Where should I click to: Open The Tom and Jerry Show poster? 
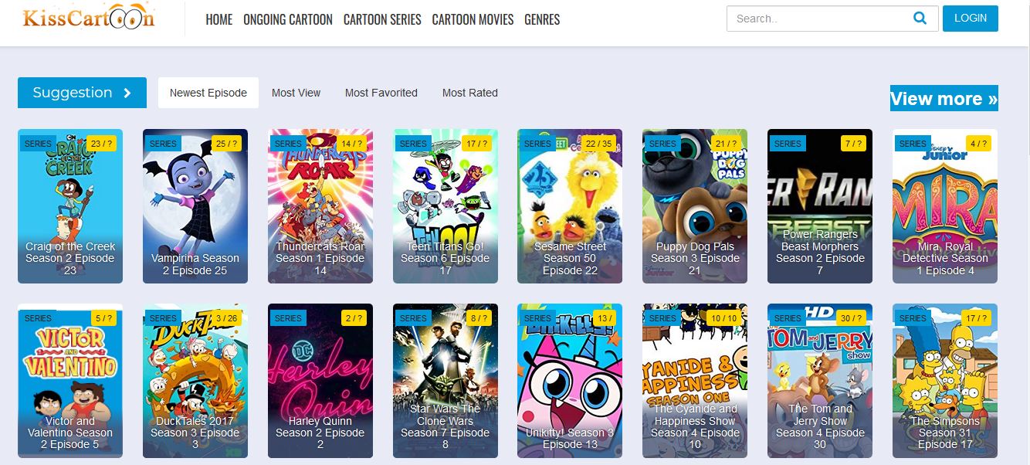(x=820, y=380)
